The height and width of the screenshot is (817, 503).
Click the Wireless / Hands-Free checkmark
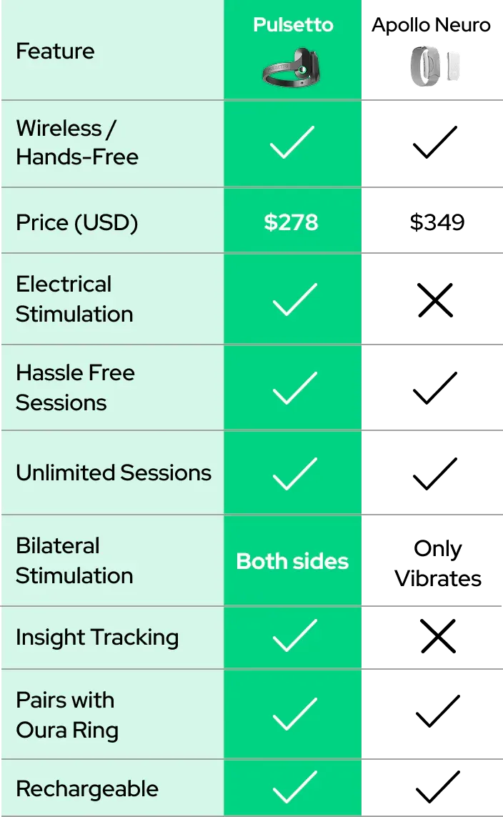293,142
